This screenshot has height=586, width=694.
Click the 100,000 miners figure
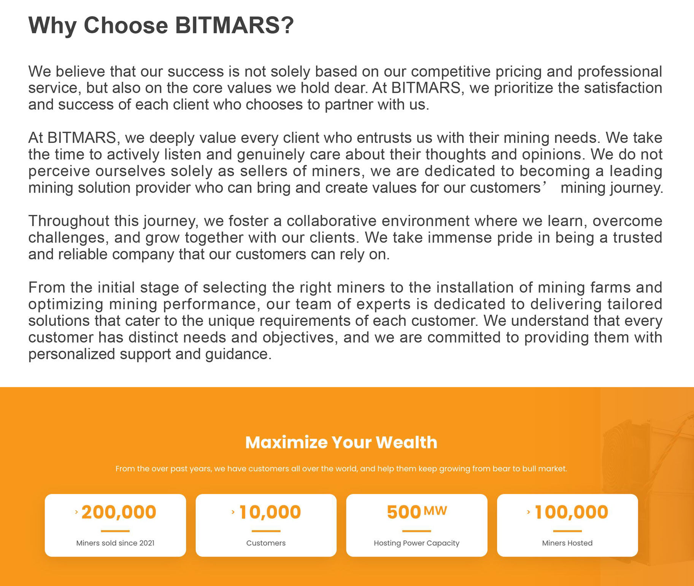(x=572, y=512)
